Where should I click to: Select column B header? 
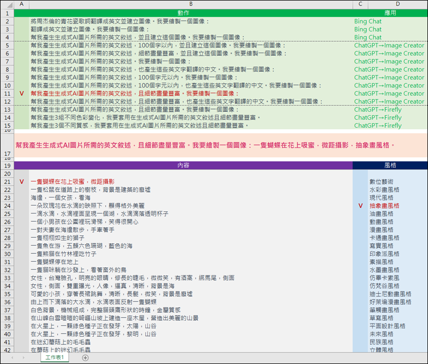191,4
